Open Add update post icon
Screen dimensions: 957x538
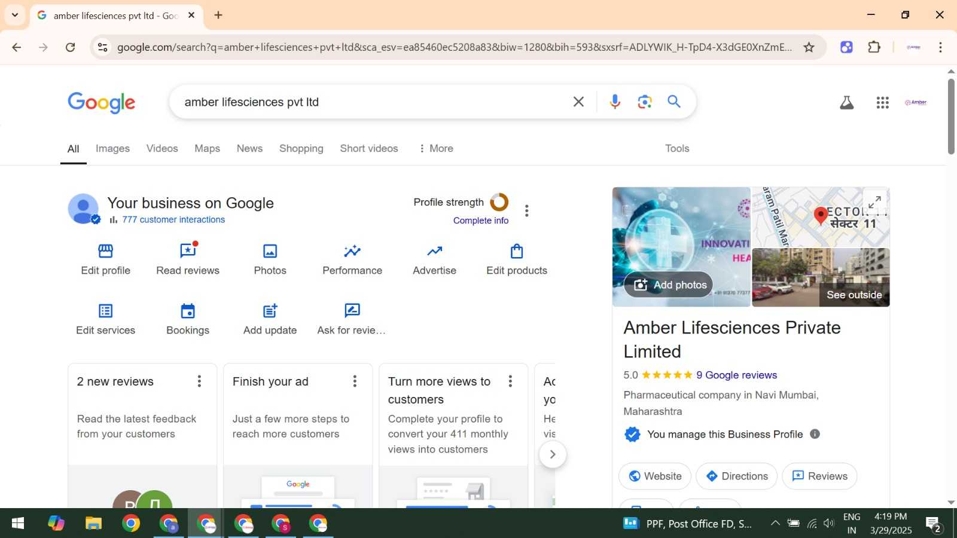click(x=270, y=311)
